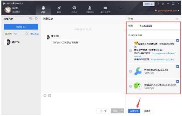Open the robot (机器人) feature icon

click(74, 9)
